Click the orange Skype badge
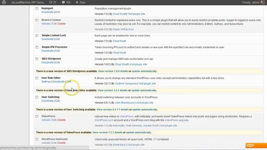 pos(256,145)
